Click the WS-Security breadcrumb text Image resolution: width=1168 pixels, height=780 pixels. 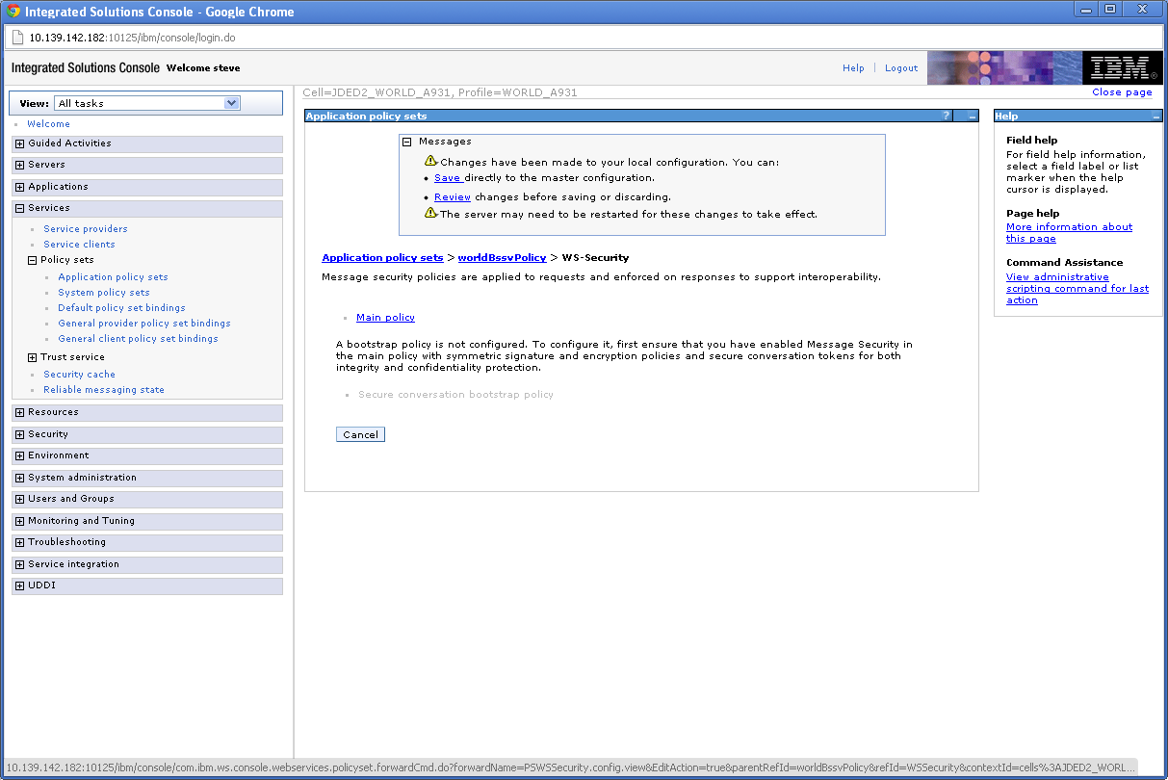pos(595,258)
